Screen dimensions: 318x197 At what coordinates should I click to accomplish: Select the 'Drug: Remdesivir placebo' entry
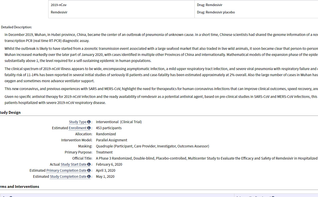(216, 12)
